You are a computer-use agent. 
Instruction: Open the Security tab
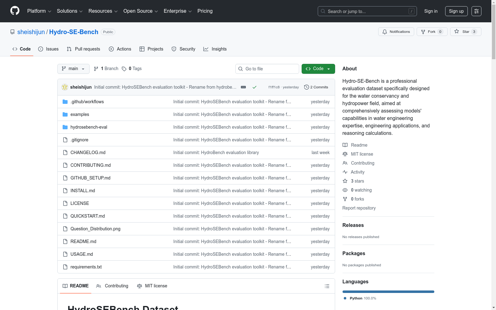coord(184,49)
